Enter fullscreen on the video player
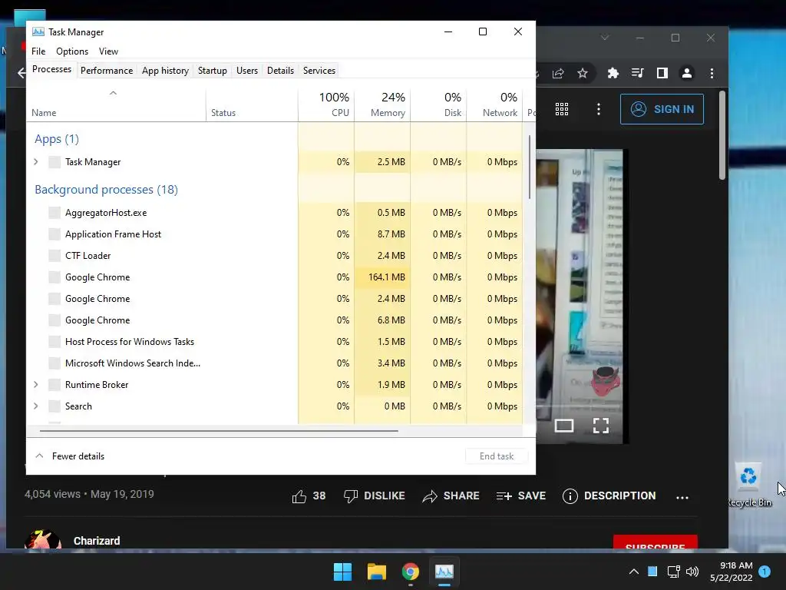 click(x=600, y=426)
